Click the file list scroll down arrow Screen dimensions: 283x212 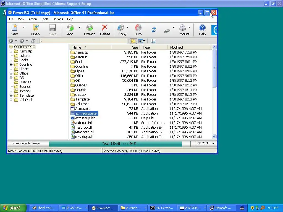click(x=214, y=136)
